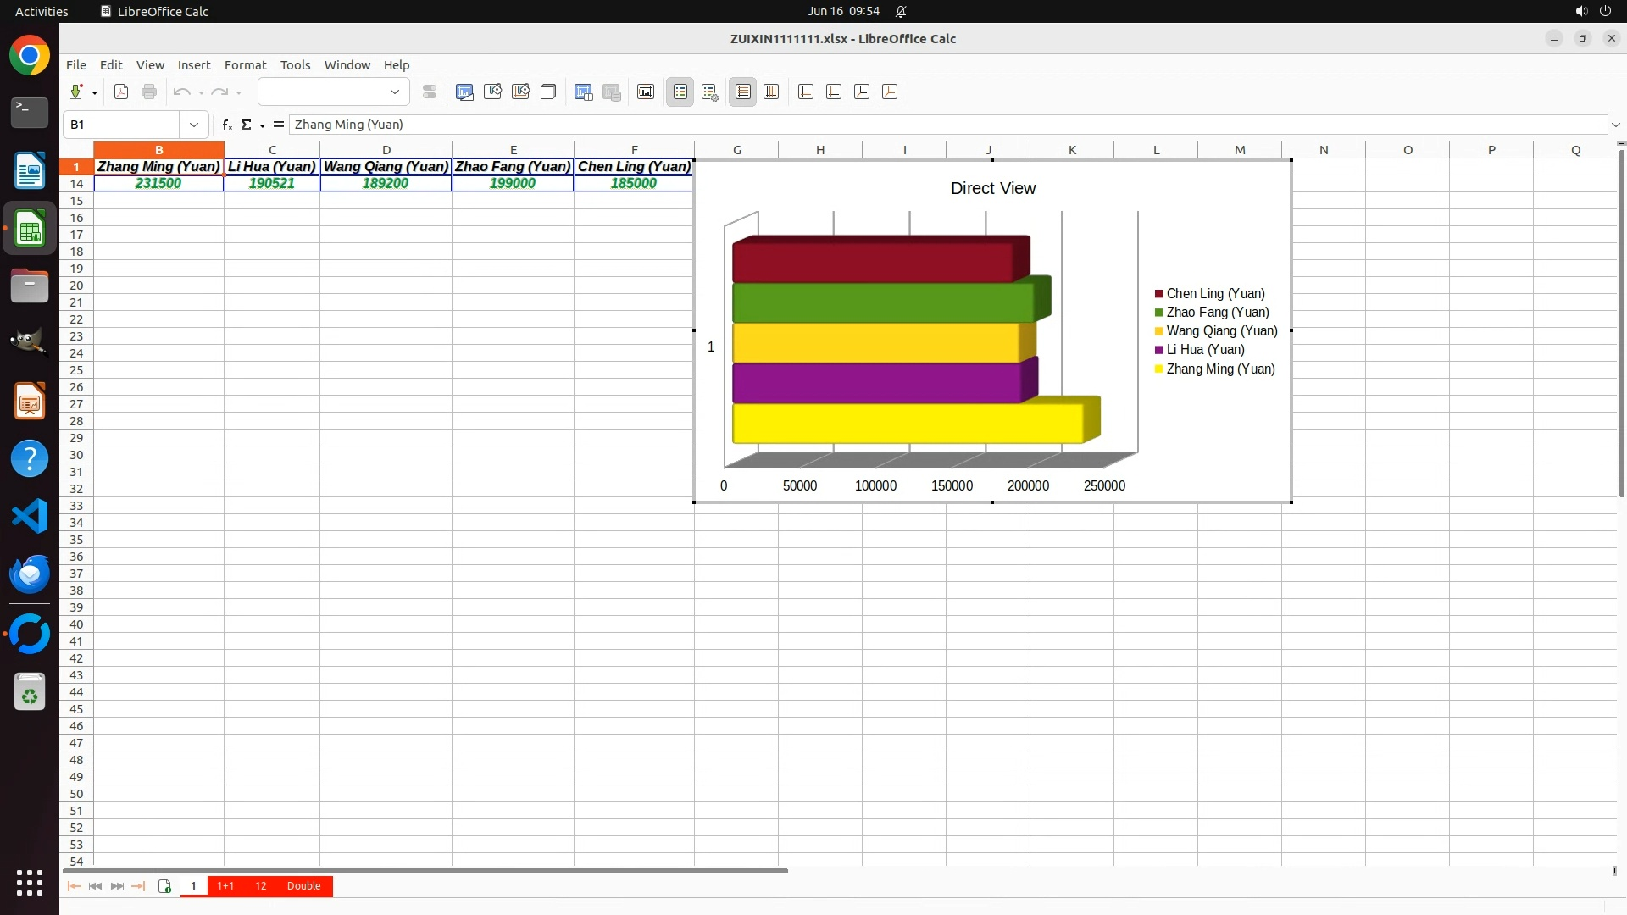Click the horizontal scrollbar at the bottom
The width and height of the screenshot is (1627, 915).
[424, 871]
